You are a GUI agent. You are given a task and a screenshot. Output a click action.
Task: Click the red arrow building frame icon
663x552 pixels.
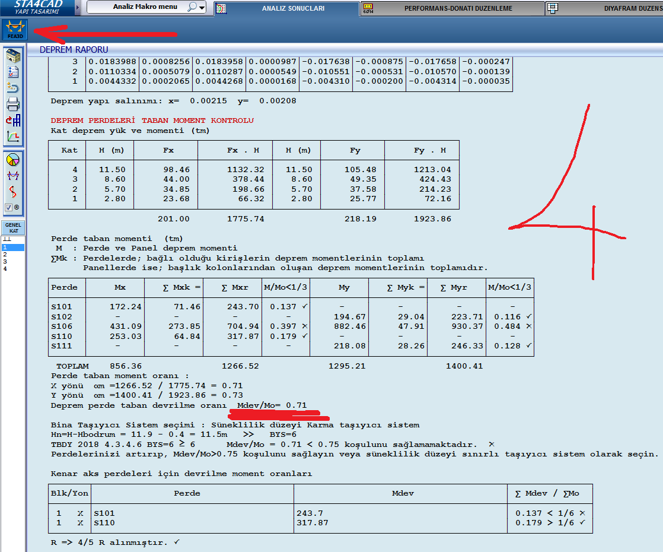coord(13,120)
